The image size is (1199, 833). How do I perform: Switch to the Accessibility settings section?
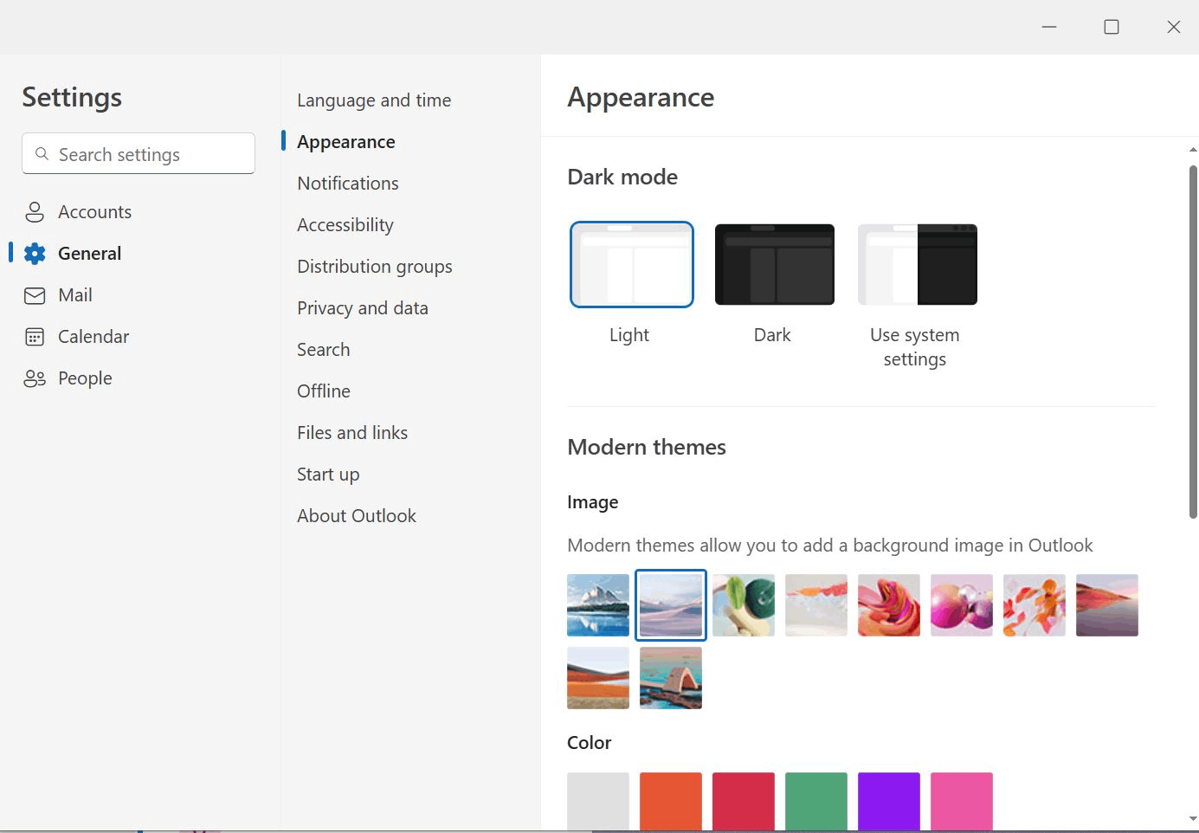click(345, 224)
